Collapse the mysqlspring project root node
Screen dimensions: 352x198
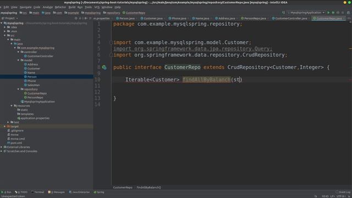(x=2, y=23)
